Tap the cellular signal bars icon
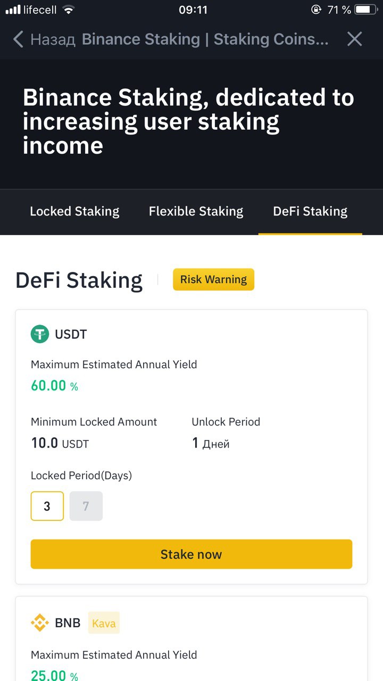 13,10
